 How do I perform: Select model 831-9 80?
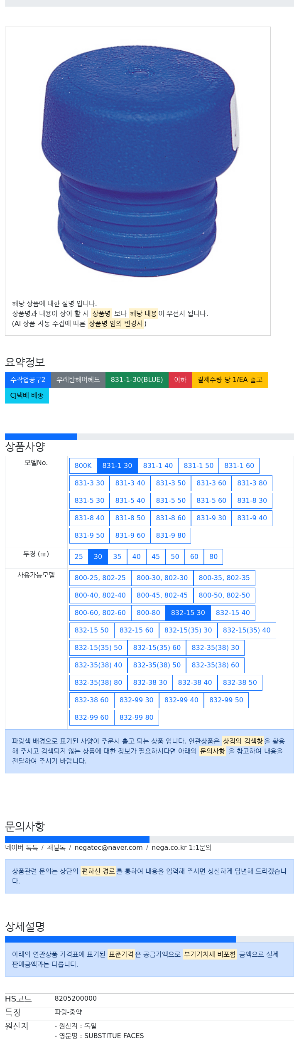click(x=171, y=536)
